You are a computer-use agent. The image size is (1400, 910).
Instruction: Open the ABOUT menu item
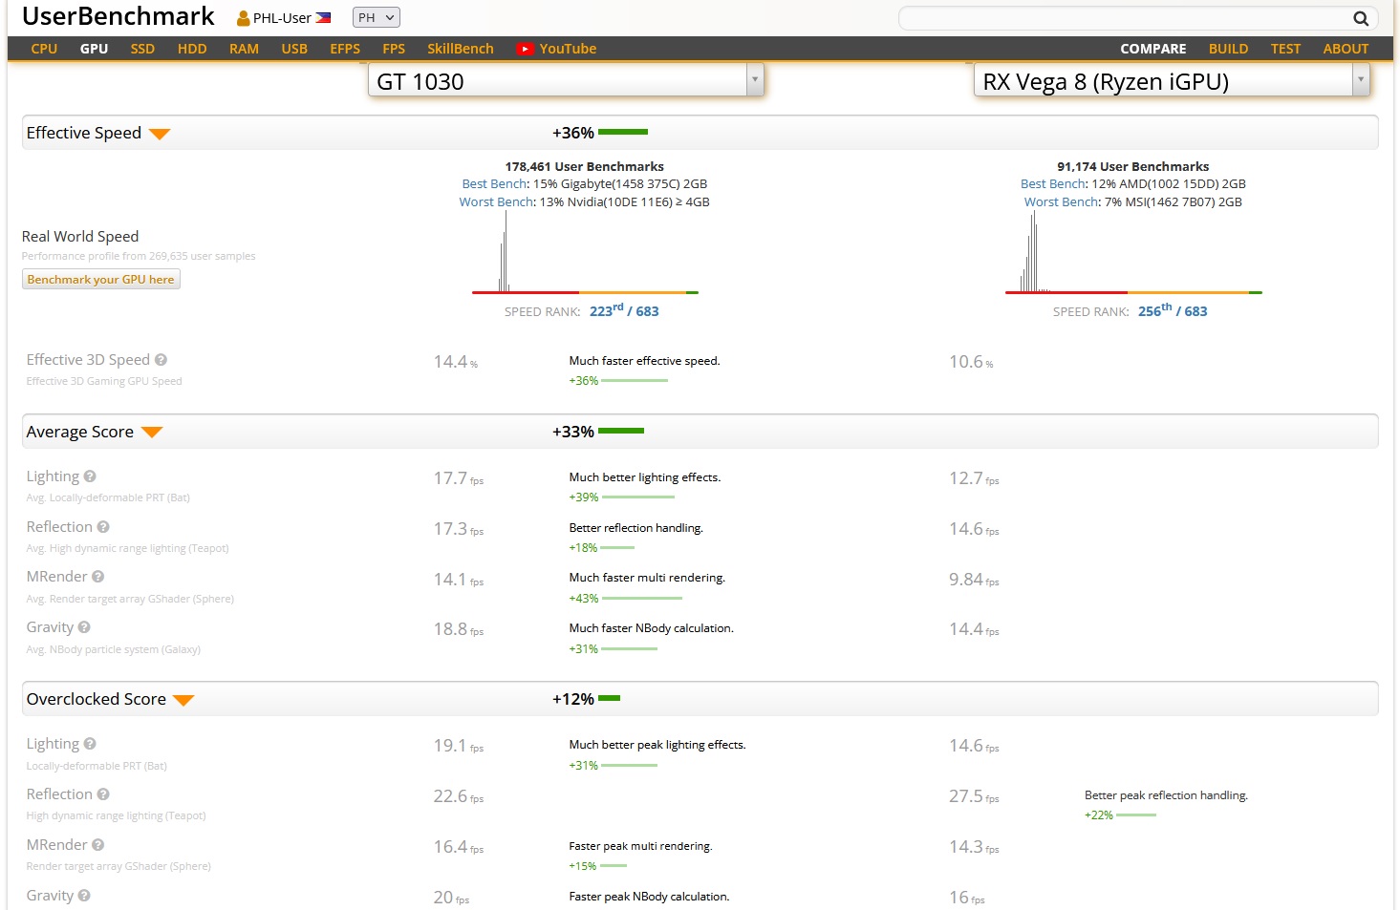coord(1346,49)
